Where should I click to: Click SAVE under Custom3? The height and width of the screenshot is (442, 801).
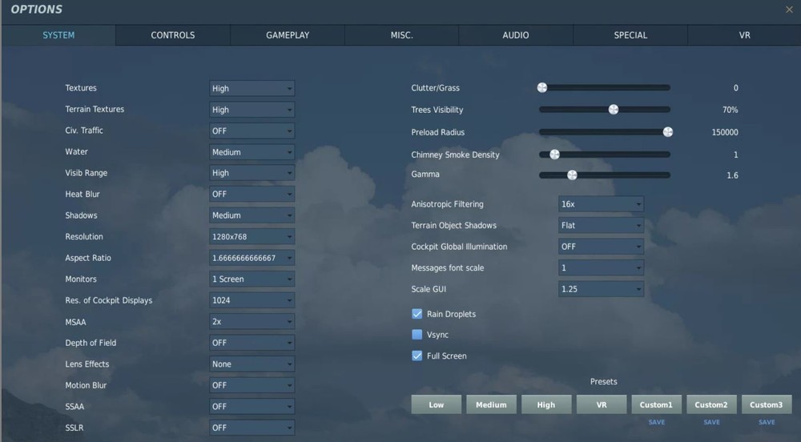tap(767, 422)
